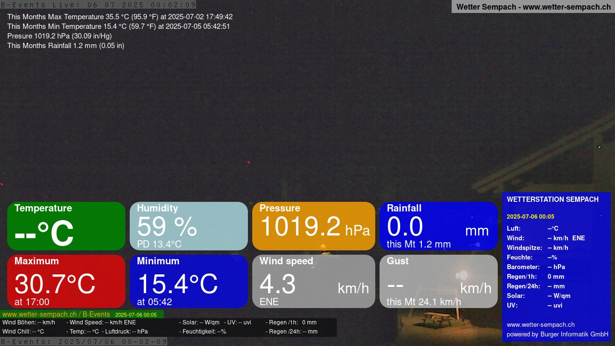Open www.wetter-sempach.ch link in station panel
The image size is (615, 346).
(x=541, y=325)
